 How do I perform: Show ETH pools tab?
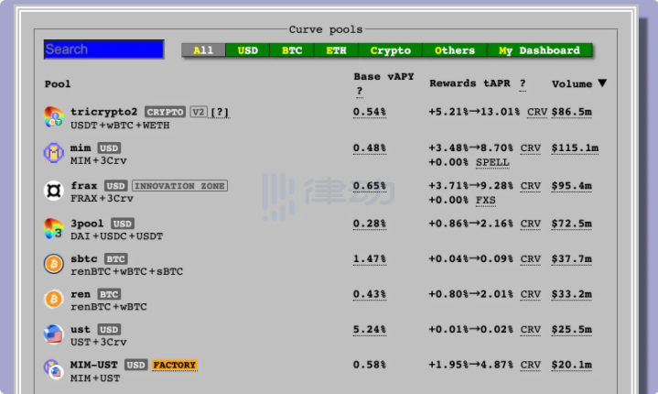pyautogui.click(x=336, y=50)
